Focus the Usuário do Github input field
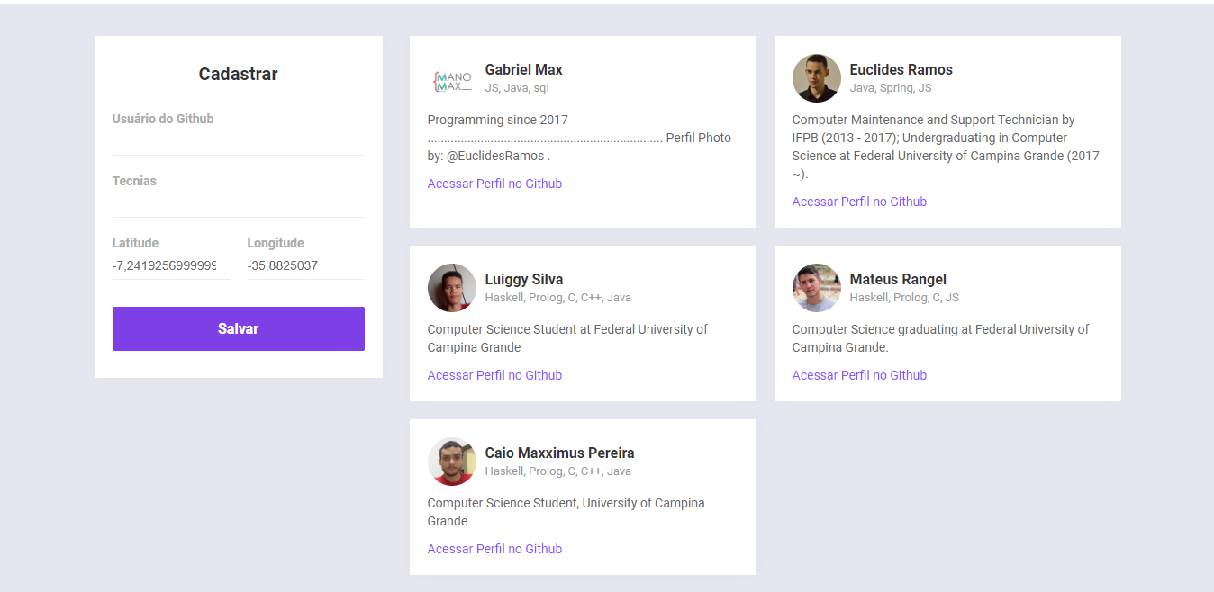 click(239, 141)
